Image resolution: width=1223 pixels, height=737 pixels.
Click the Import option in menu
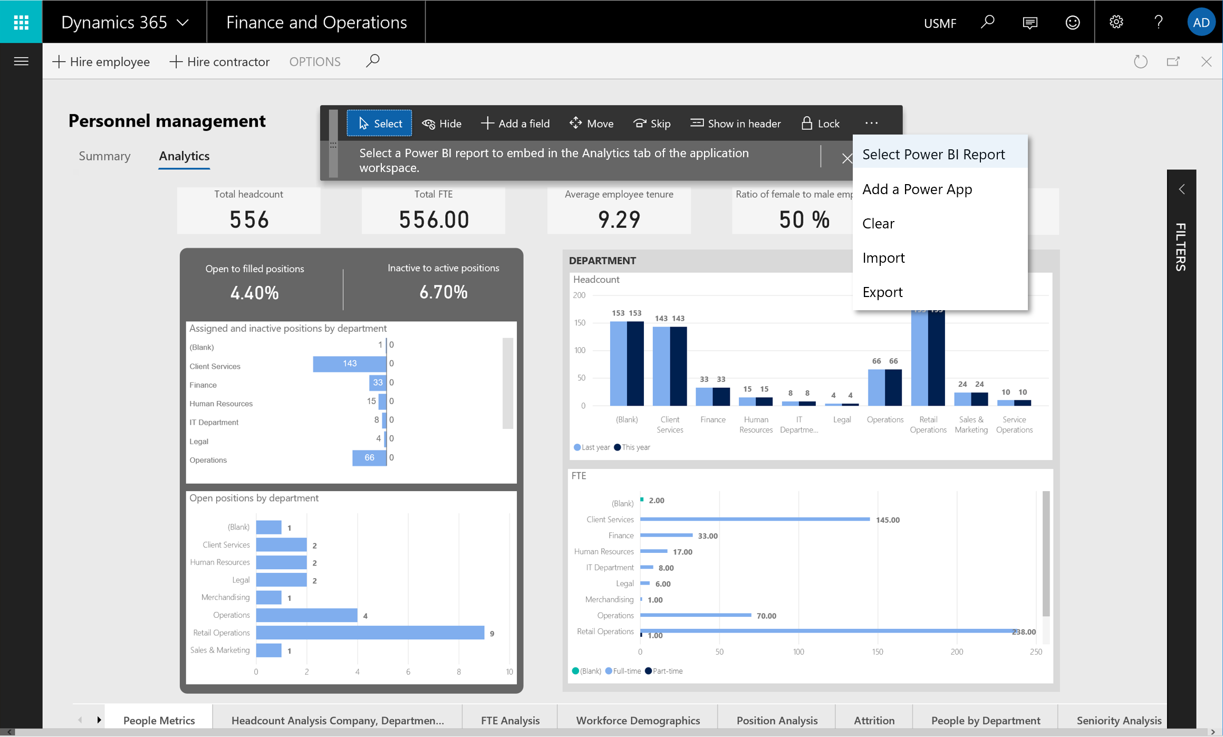(883, 258)
